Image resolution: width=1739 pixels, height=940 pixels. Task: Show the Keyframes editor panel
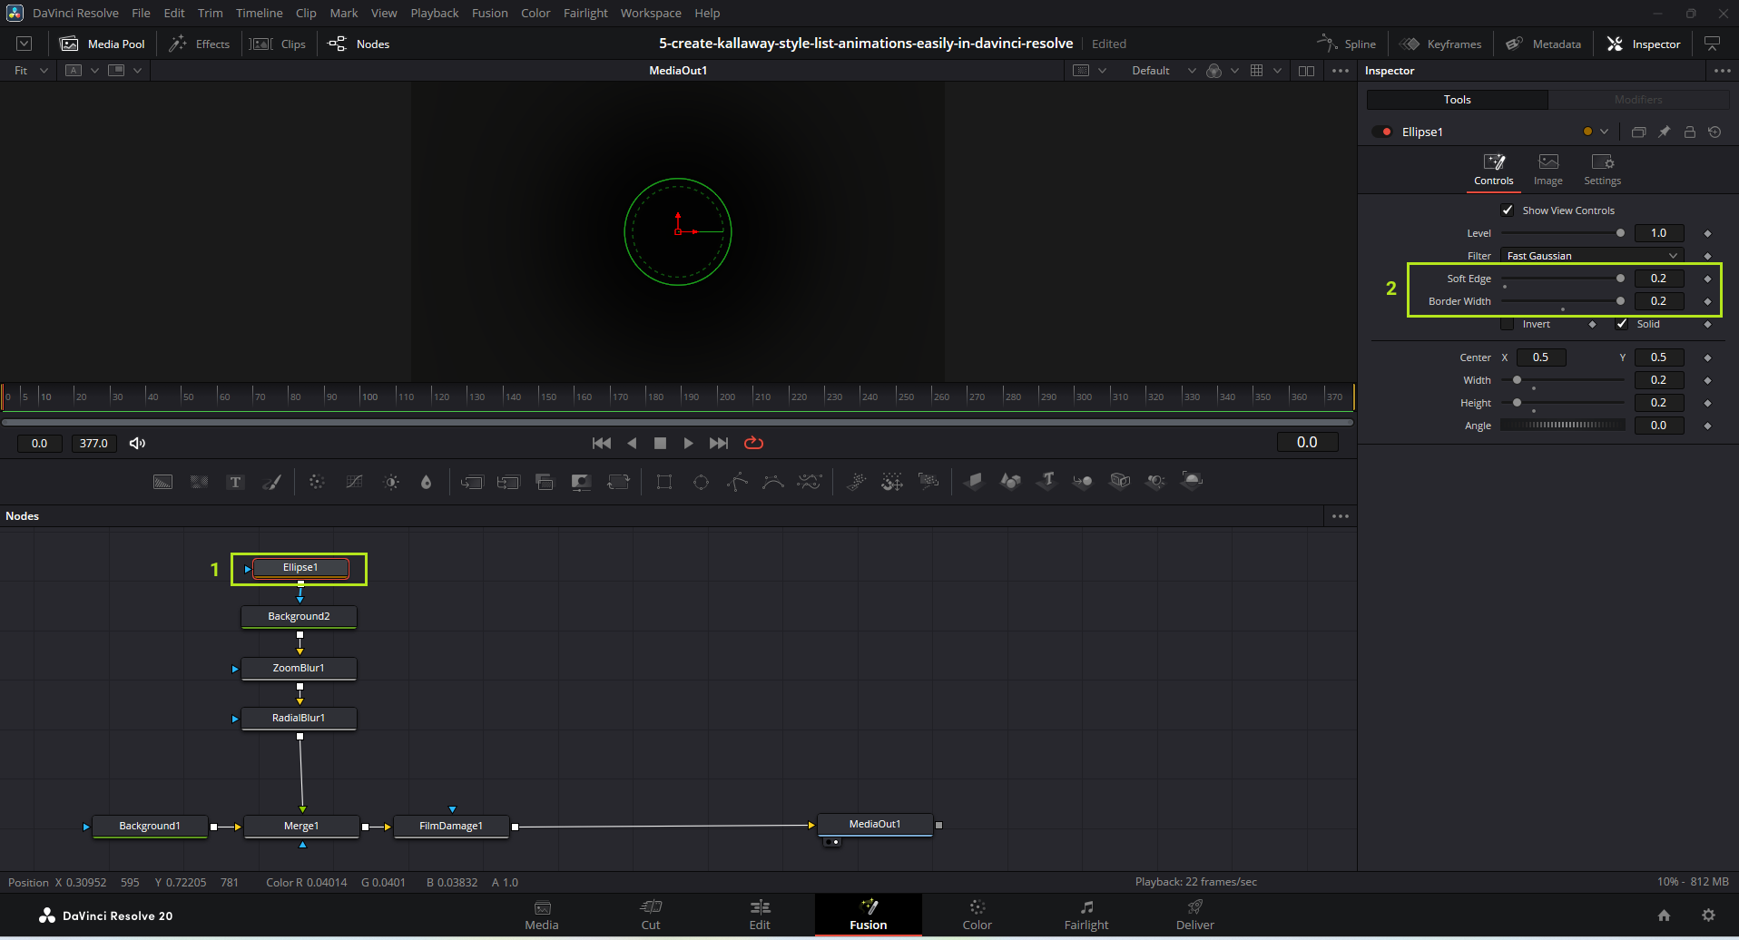click(1441, 44)
